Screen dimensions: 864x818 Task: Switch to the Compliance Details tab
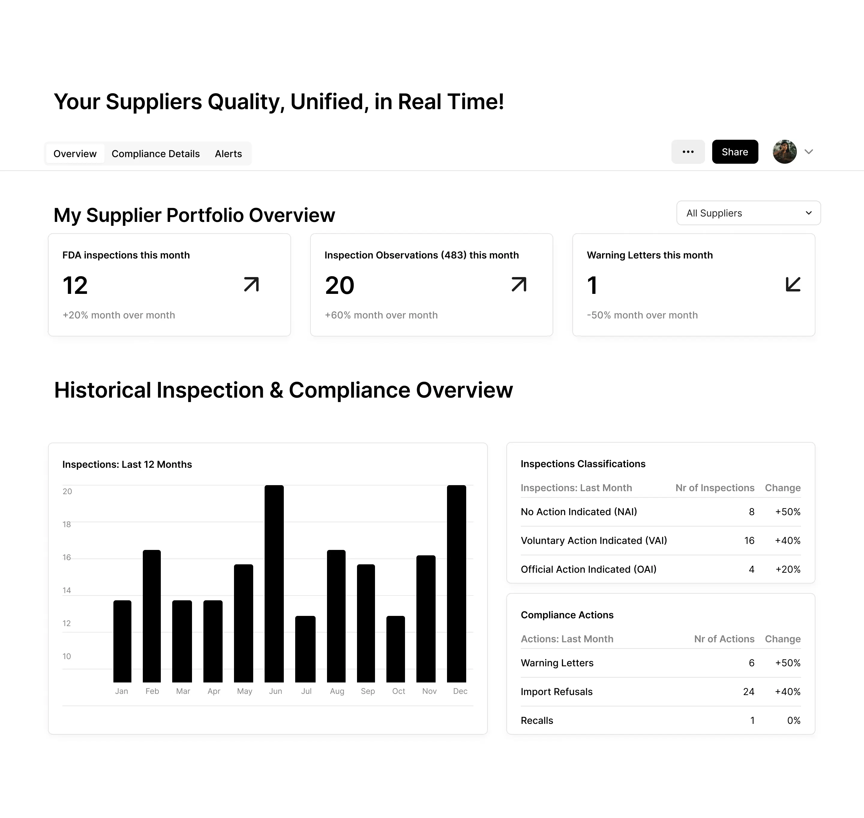156,154
